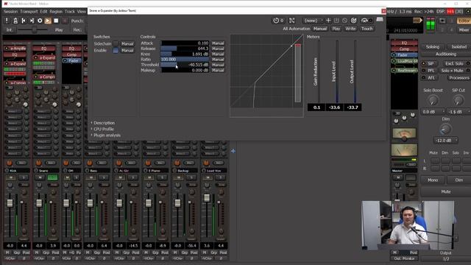Click the orange knob on Kick strip

click(10, 163)
